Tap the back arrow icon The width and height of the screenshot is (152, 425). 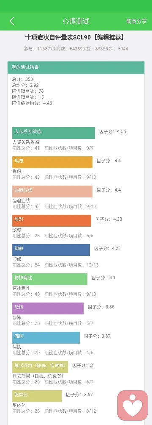pos(12,21)
